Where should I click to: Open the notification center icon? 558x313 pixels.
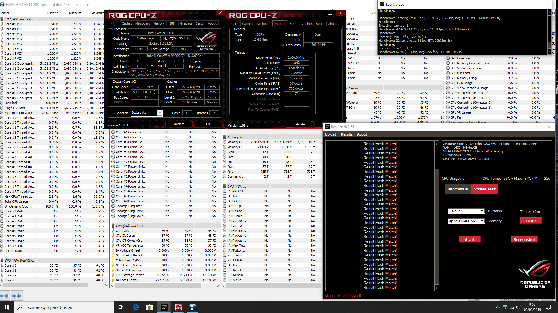click(x=548, y=307)
